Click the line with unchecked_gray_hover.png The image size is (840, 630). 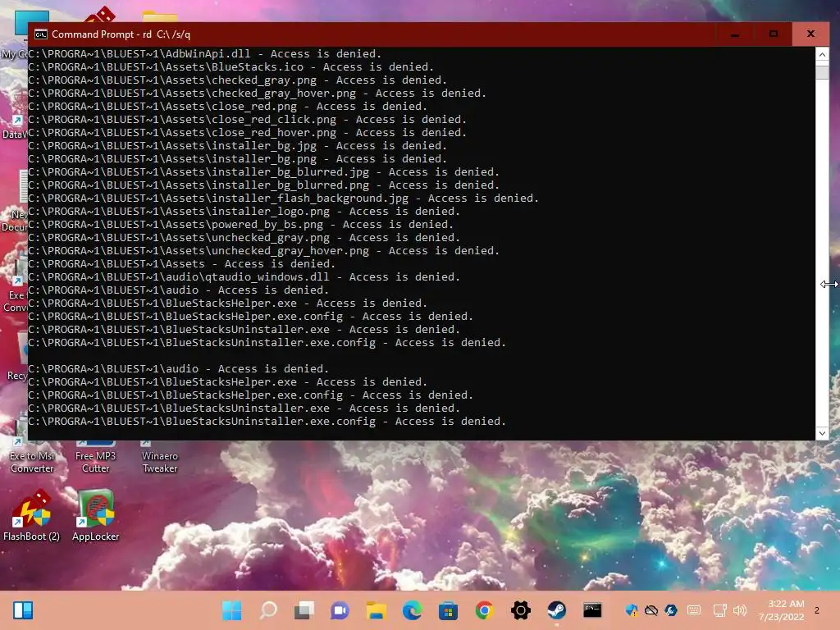[x=263, y=251]
